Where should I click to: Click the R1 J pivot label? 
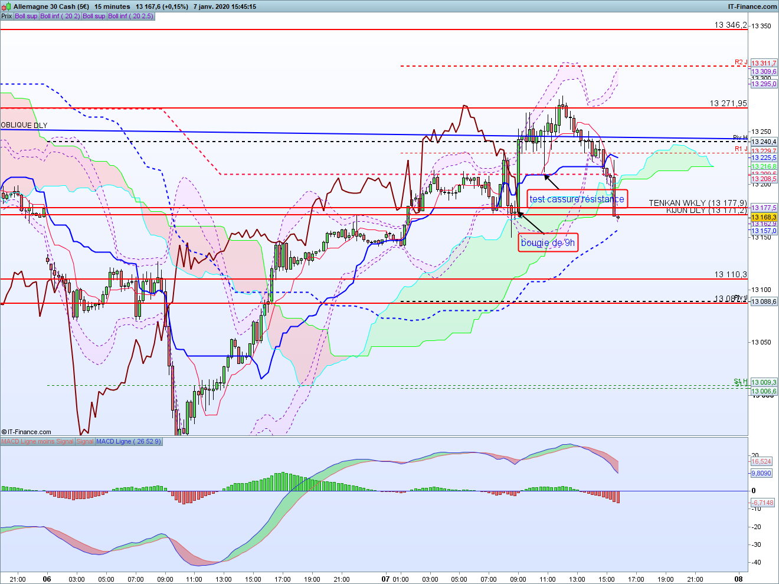[x=741, y=149]
